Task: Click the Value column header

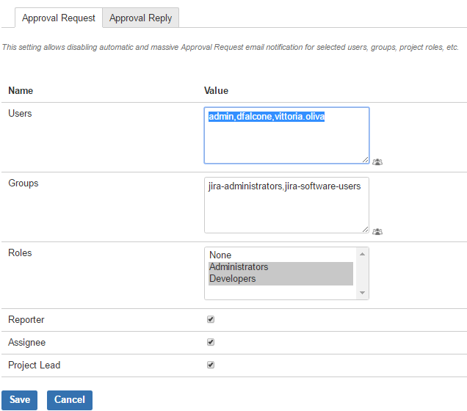Action: [x=216, y=91]
